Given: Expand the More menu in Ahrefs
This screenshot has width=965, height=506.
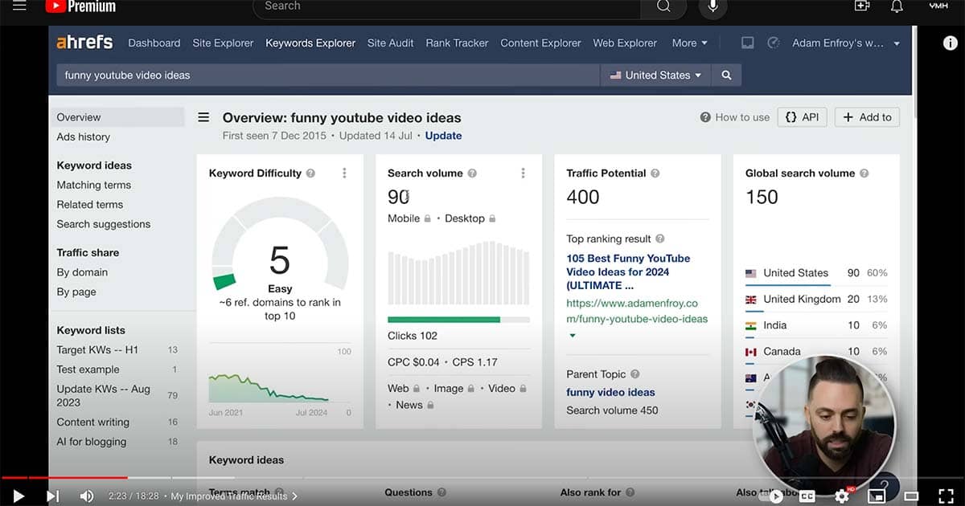Looking at the screenshot, I should coord(690,43).
